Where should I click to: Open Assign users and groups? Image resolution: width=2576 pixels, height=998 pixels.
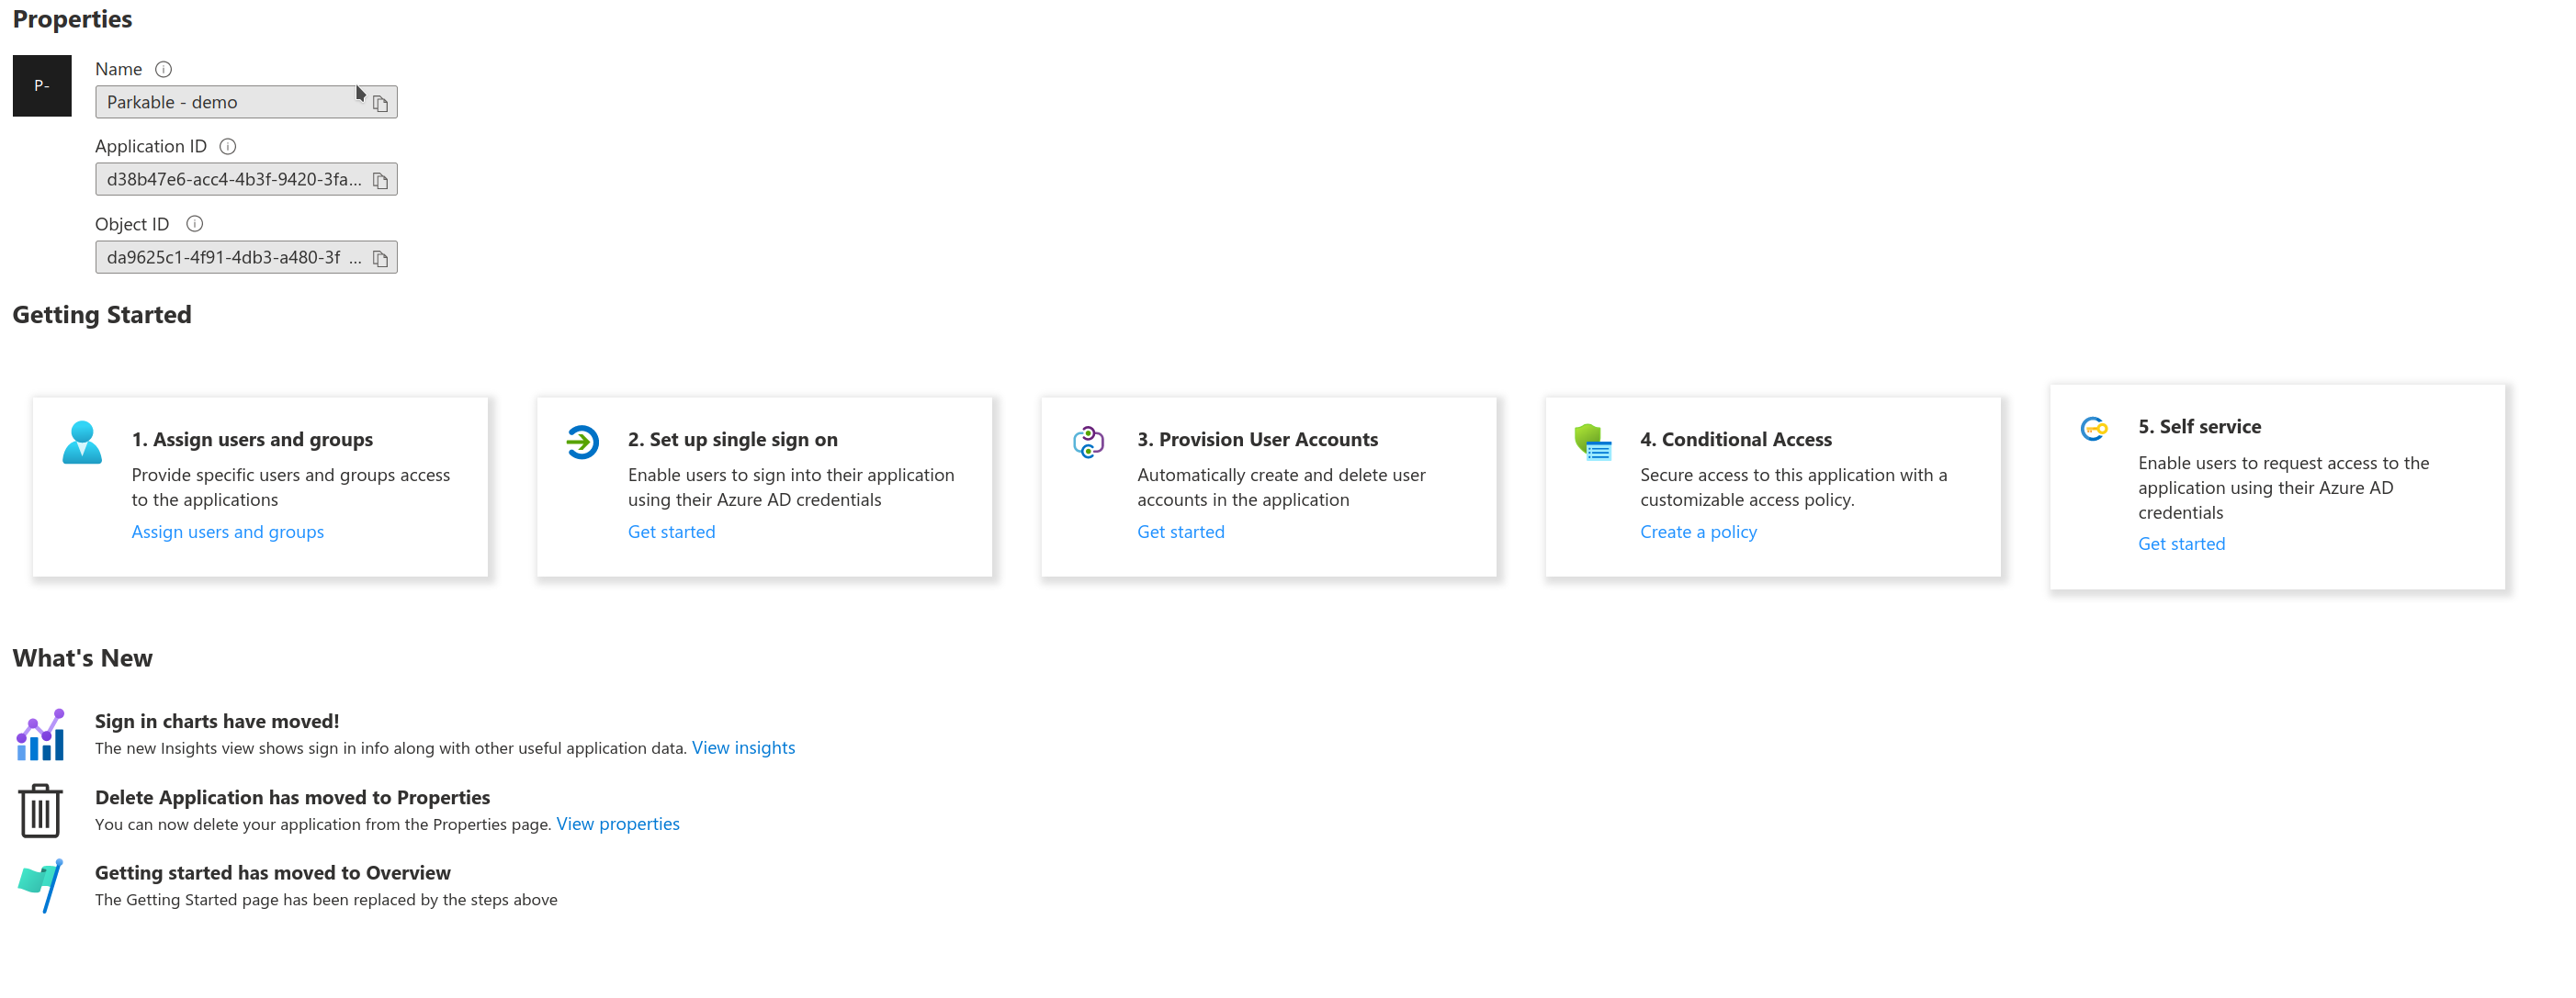(x=227, y=532)
